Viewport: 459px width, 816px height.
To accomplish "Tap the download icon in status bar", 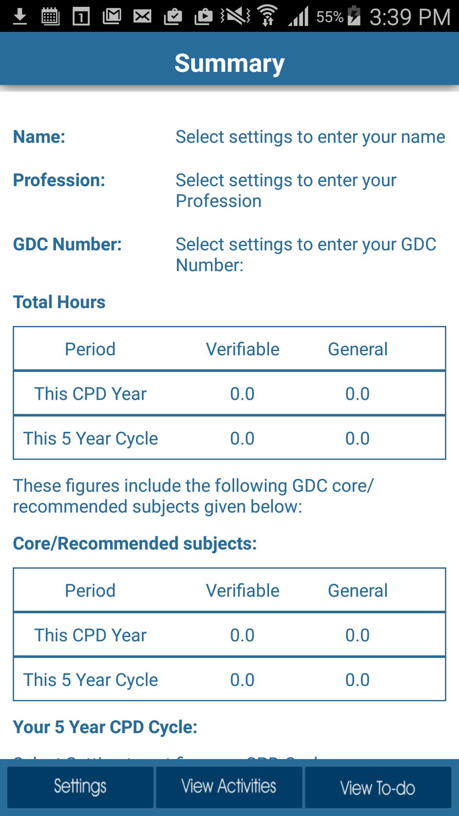I will click(20, 17).
